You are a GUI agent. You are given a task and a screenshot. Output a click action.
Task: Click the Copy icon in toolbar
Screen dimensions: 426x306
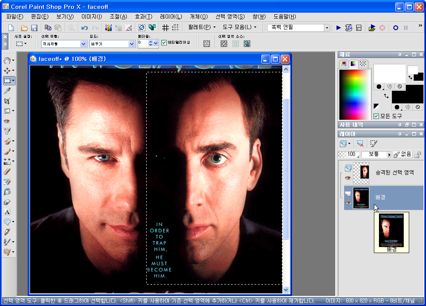[x=48, y=27]
